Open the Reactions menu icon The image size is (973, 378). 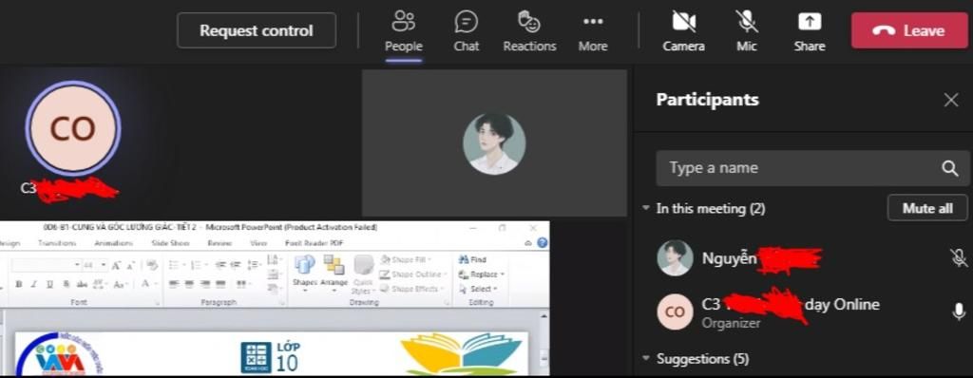tap(529, 31)
